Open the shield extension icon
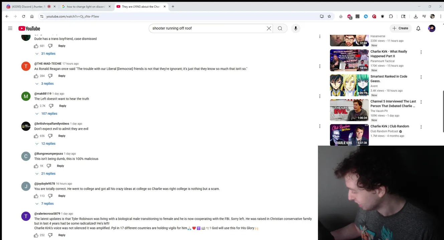Viewport: 444px width, 240px height. pyautogui.click(x=383, y=16)
